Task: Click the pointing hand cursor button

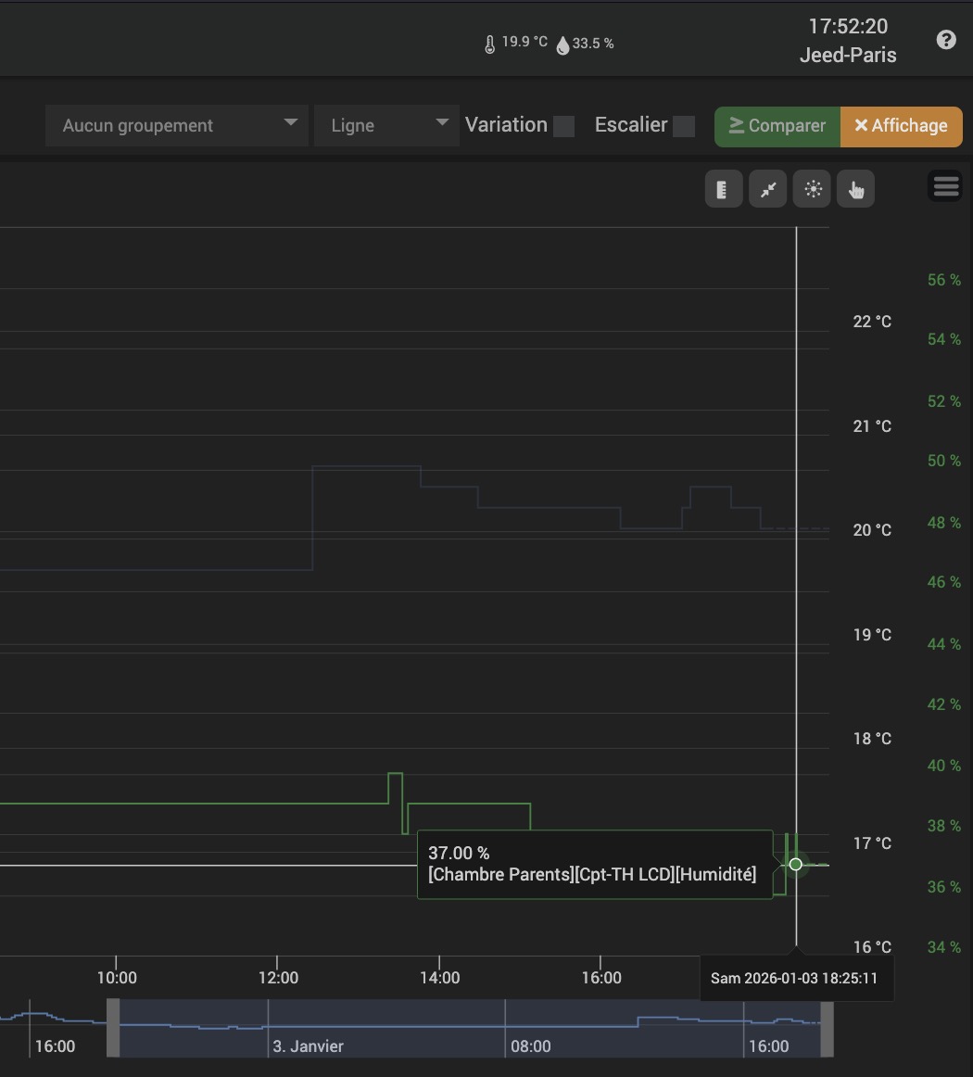Action: click(x=855, y=190)
